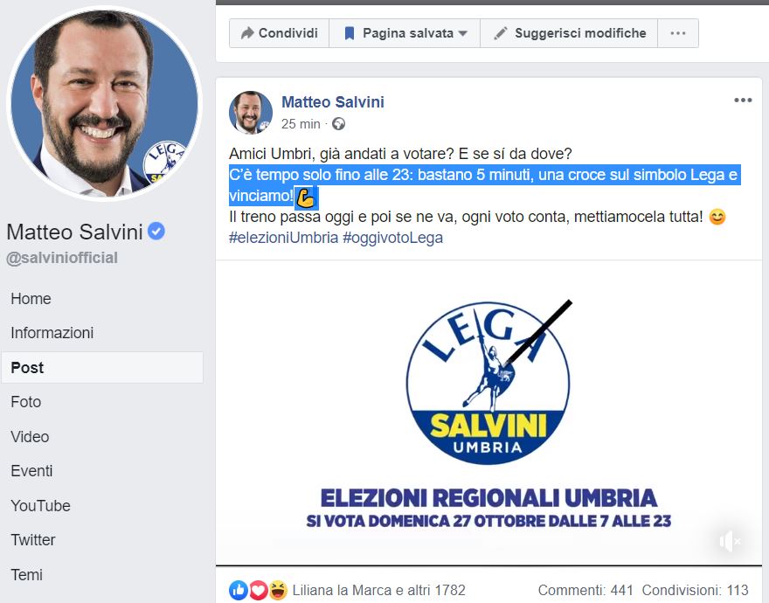
Task: Click the Like reaction icon
Action: point(239,590)
